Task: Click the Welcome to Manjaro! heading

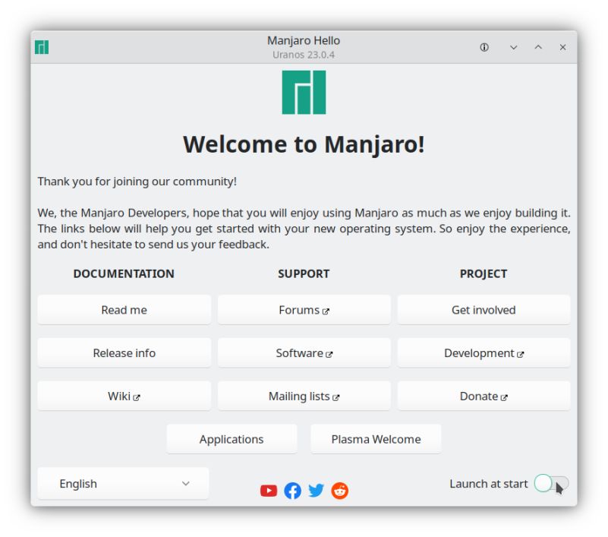Action: pyautogui.click(x=304, y=144)
